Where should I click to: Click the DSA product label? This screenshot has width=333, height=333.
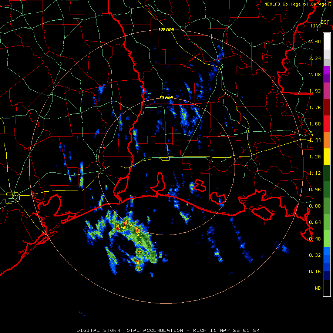[325, 22]
